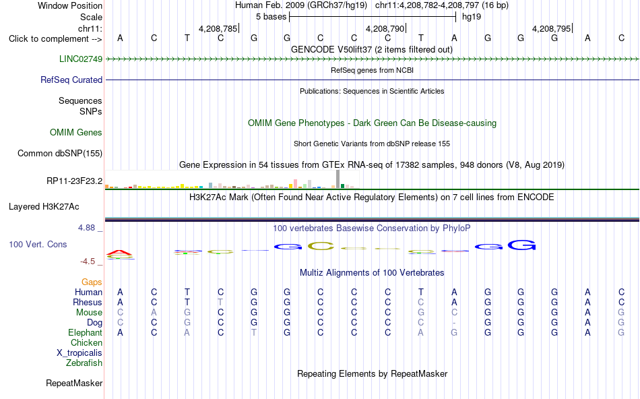Click the 4,208,795 ruler position label
Image resolution: width=640 pixels, height=399 pixels.
tap(552, 28)
